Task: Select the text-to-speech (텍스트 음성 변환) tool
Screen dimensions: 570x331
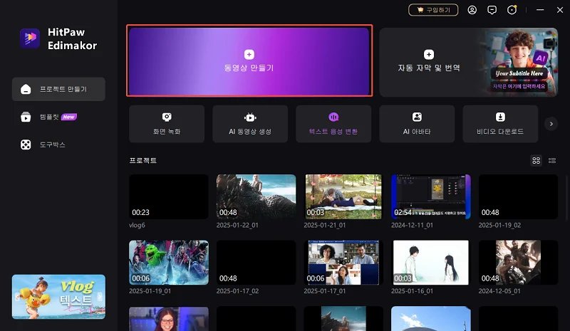Action: [x=333, y=124]
